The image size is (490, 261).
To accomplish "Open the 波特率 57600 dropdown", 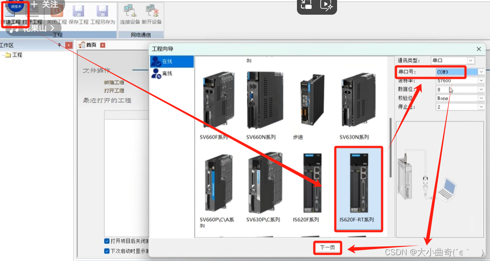I will (x=481, y=81).
